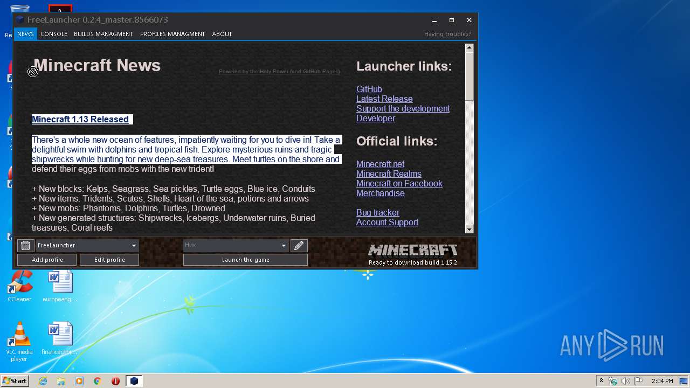Open Action Center flag tray icon
The height and width of the screenshot is (388, 690).
[638, 381]
